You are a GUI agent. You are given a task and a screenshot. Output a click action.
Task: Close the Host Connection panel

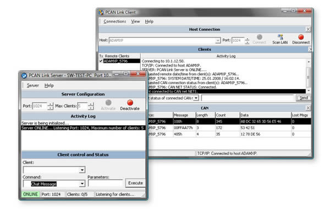(308, 30)
